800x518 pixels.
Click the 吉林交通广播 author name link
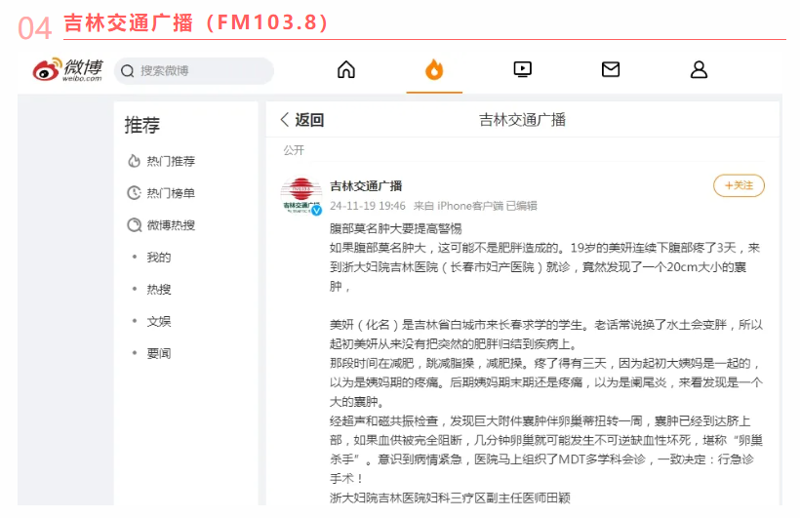click(x=366, y=186)
